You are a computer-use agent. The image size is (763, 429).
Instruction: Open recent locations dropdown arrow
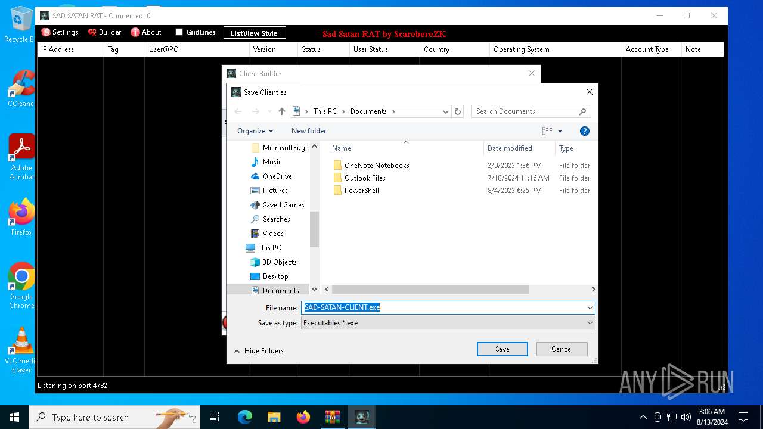point(269,111)
